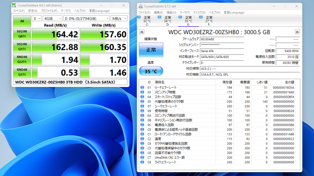Click the CrystalDiskInfo title bar icon

(x=141, y=6)
